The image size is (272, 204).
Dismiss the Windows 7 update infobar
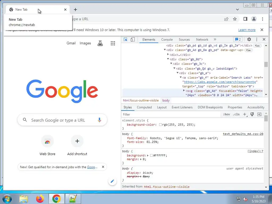pyautogui.click(x=262, y=30)
